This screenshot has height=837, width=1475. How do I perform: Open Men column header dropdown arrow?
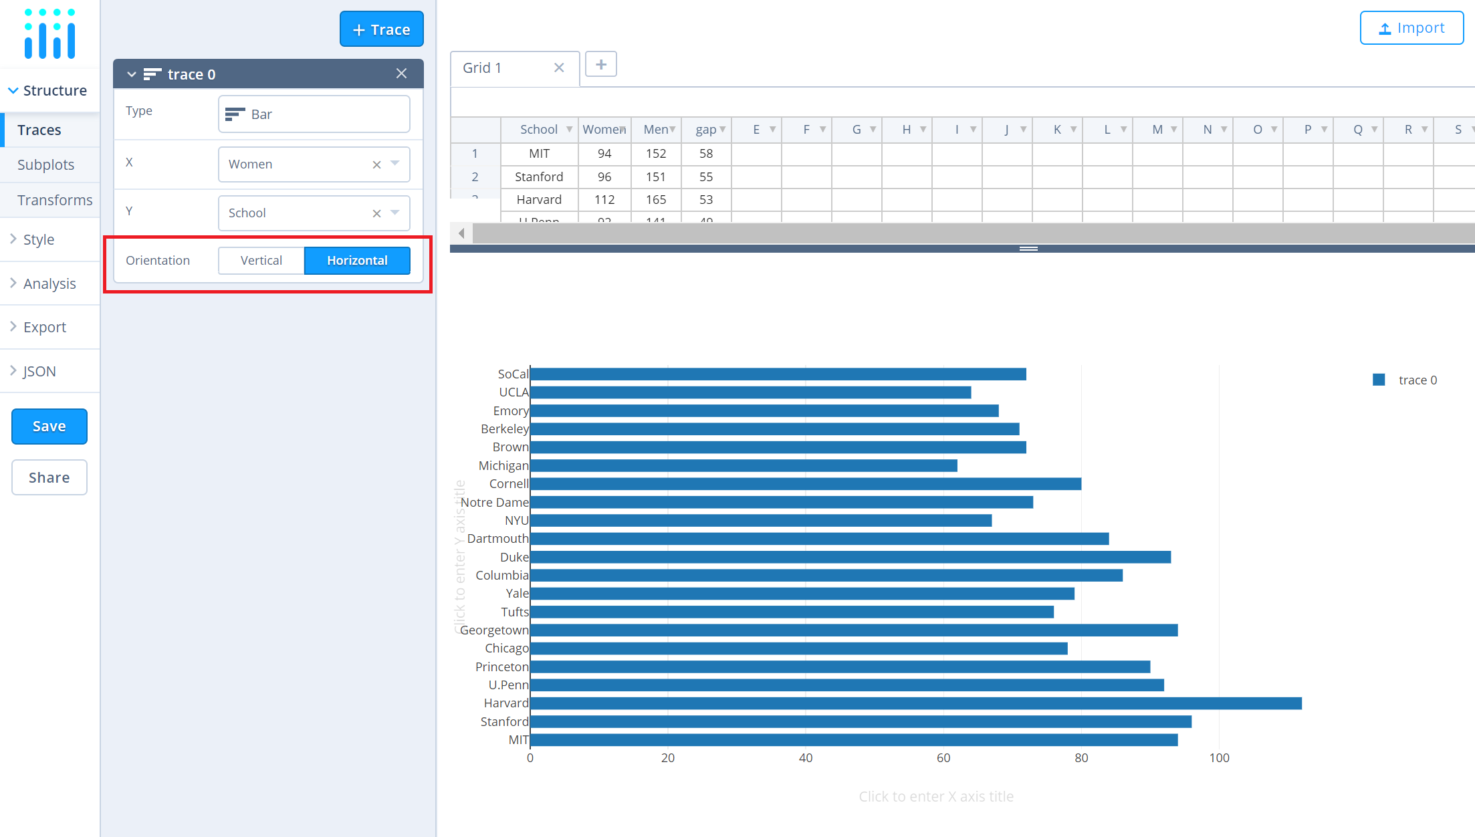pos(672,129)
